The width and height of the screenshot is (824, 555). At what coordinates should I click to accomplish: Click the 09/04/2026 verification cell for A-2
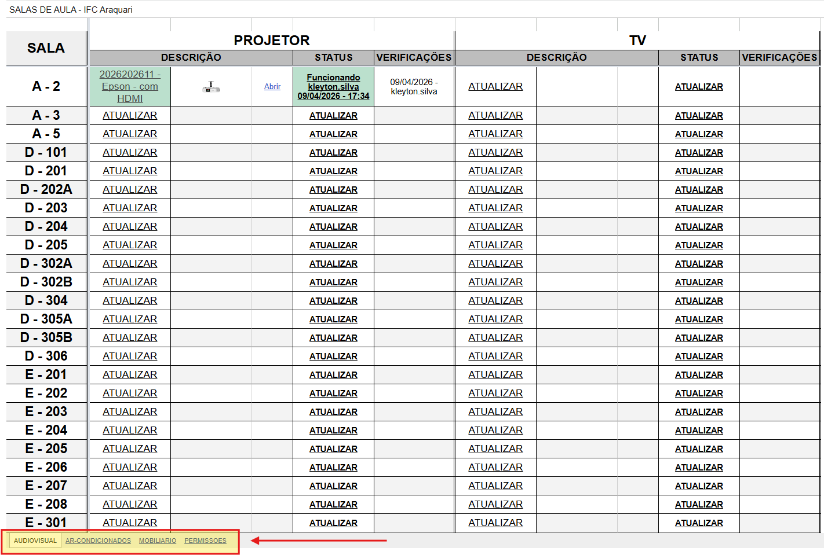tap(414, 87)
